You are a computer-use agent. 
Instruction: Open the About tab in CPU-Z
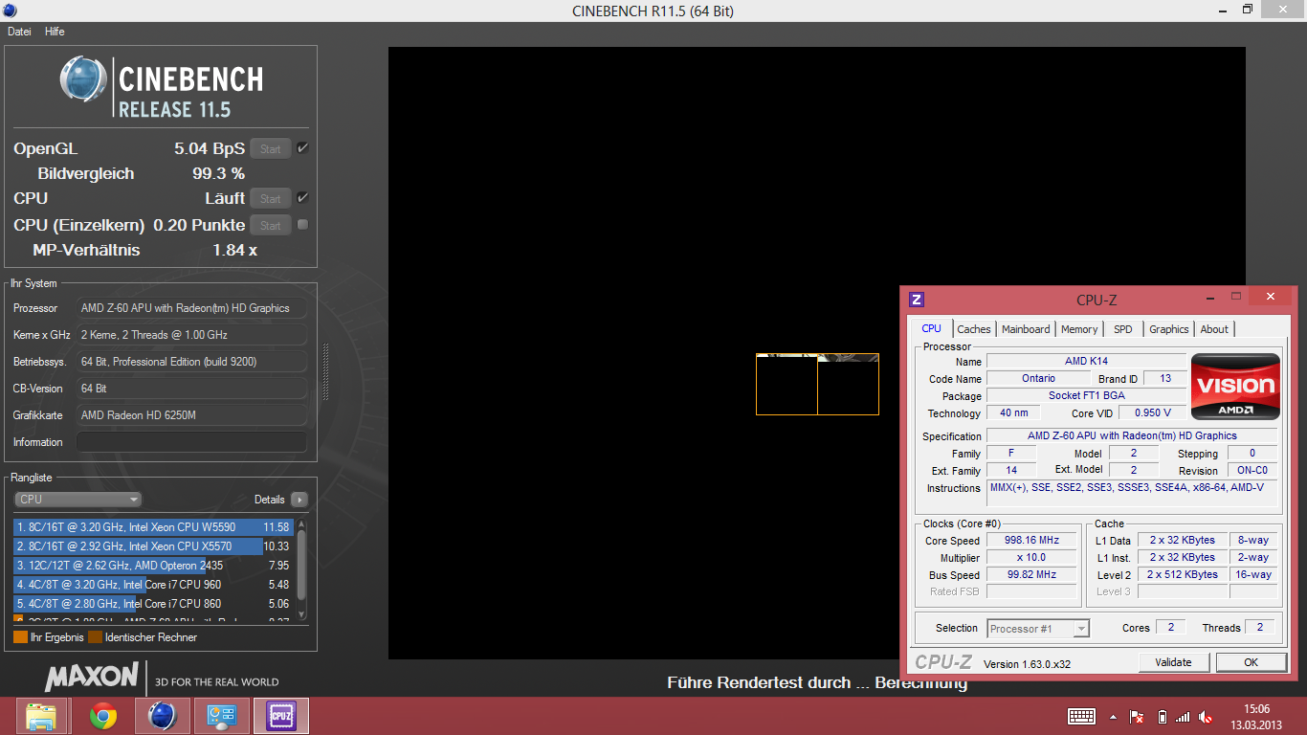[1214, 329]
